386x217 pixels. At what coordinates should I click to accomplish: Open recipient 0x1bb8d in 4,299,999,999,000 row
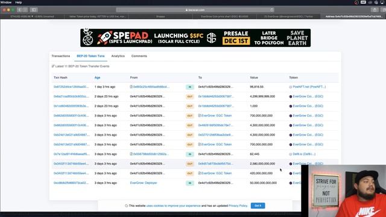click(216, 96)
